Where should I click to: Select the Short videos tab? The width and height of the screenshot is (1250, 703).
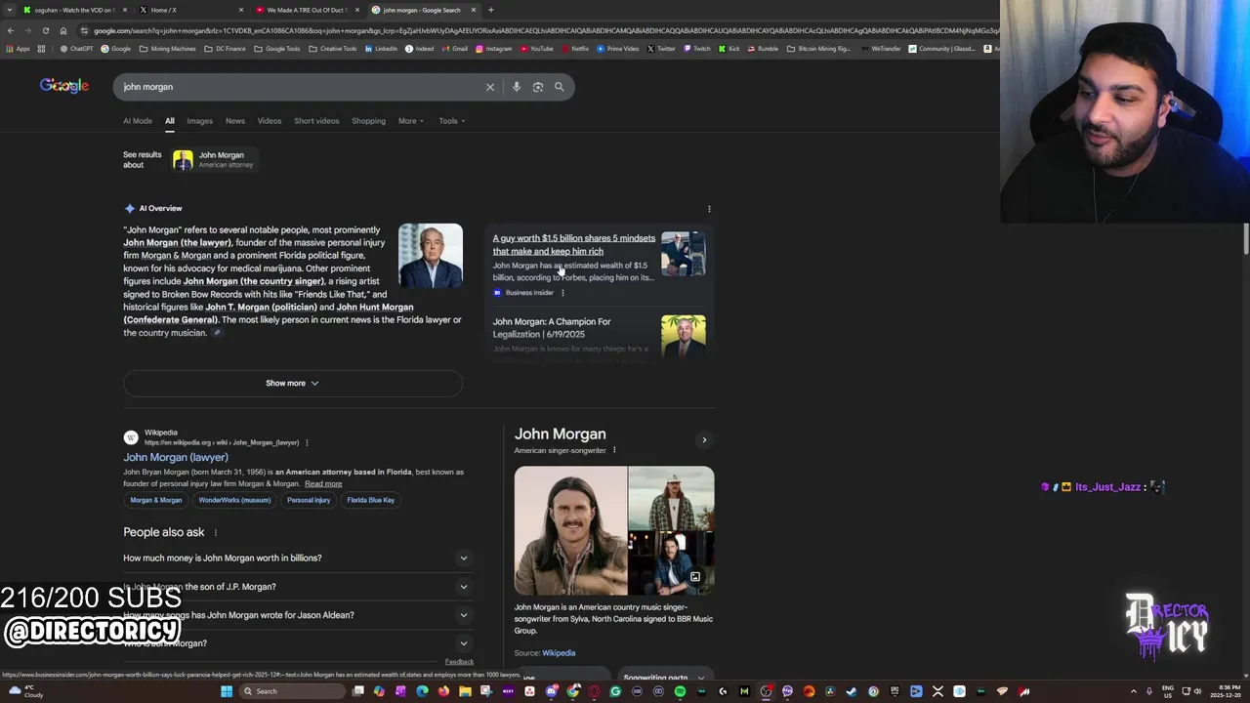316,121
